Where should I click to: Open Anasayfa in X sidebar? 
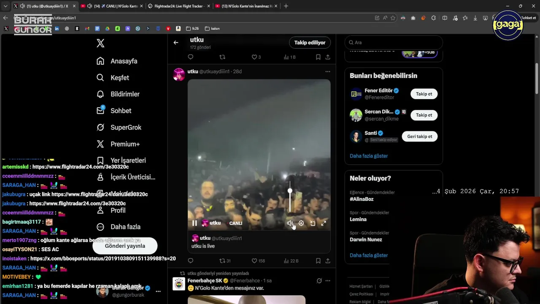pyautogui.click(x=117, y=61)
